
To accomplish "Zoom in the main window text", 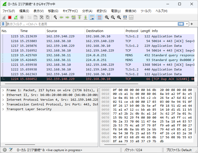I will [107, 17].
